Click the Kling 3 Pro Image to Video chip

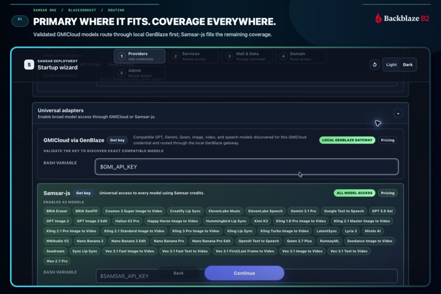pos(196,231)
